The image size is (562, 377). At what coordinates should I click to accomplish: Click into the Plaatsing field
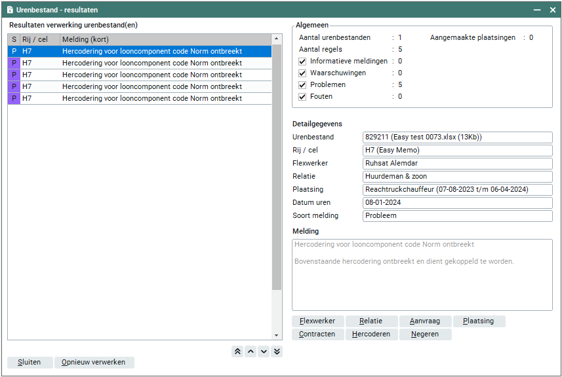click(457, 190)
